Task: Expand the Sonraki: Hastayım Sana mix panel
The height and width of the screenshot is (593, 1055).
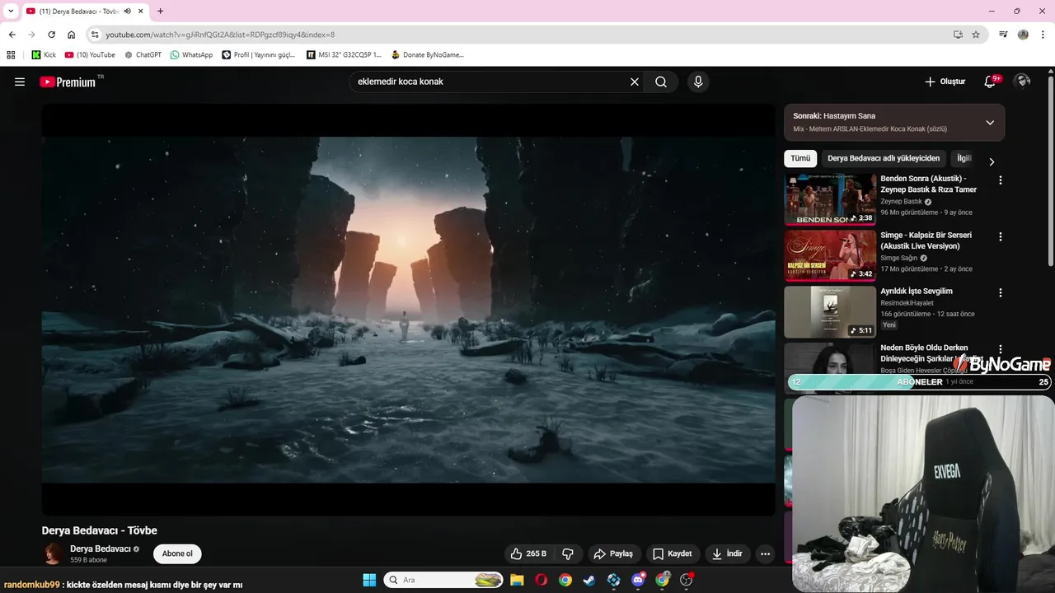Action: tap(990, 122)
